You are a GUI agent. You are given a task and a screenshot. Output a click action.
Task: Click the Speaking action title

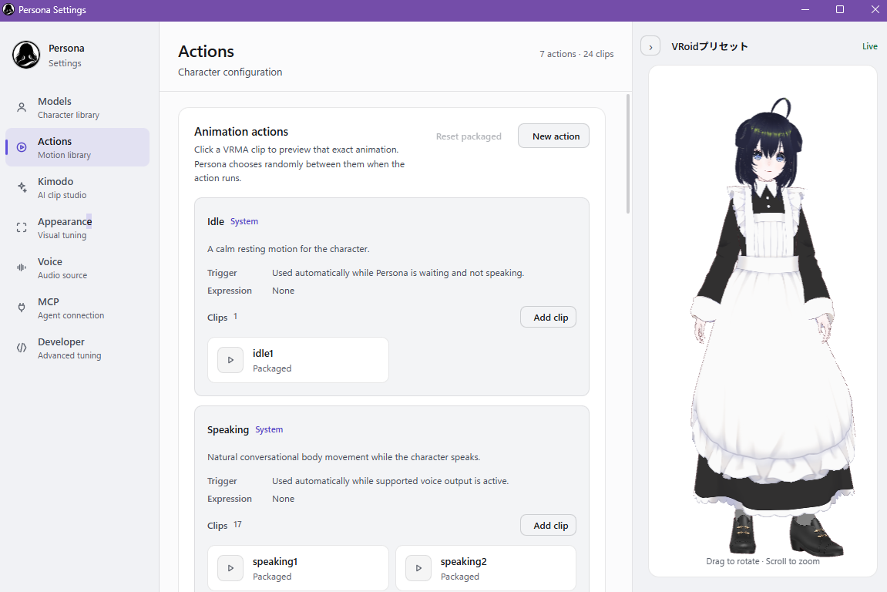pos(228,429)
